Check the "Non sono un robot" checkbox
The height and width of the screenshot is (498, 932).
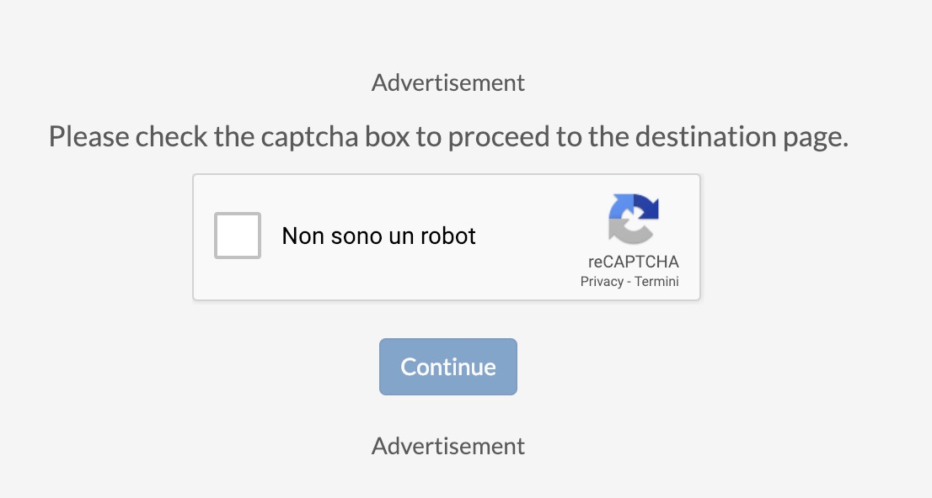pos(238,236)
